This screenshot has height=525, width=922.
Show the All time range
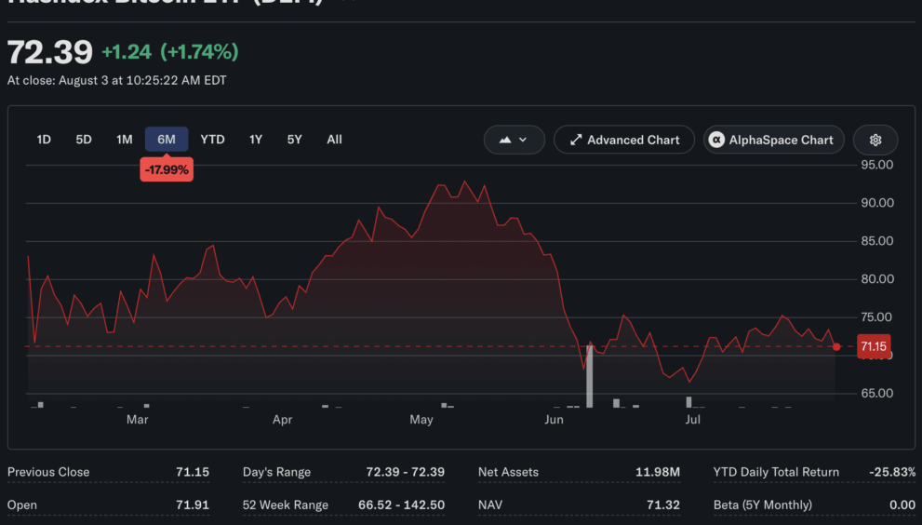[334, 140]
